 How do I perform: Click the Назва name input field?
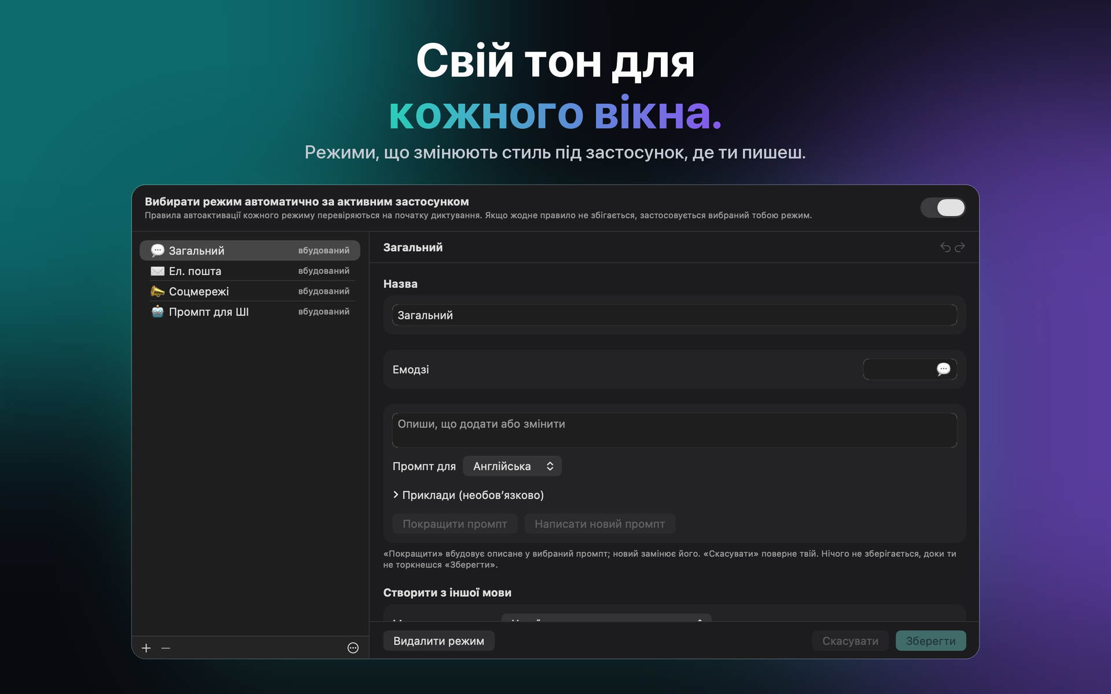click(674, 315)
